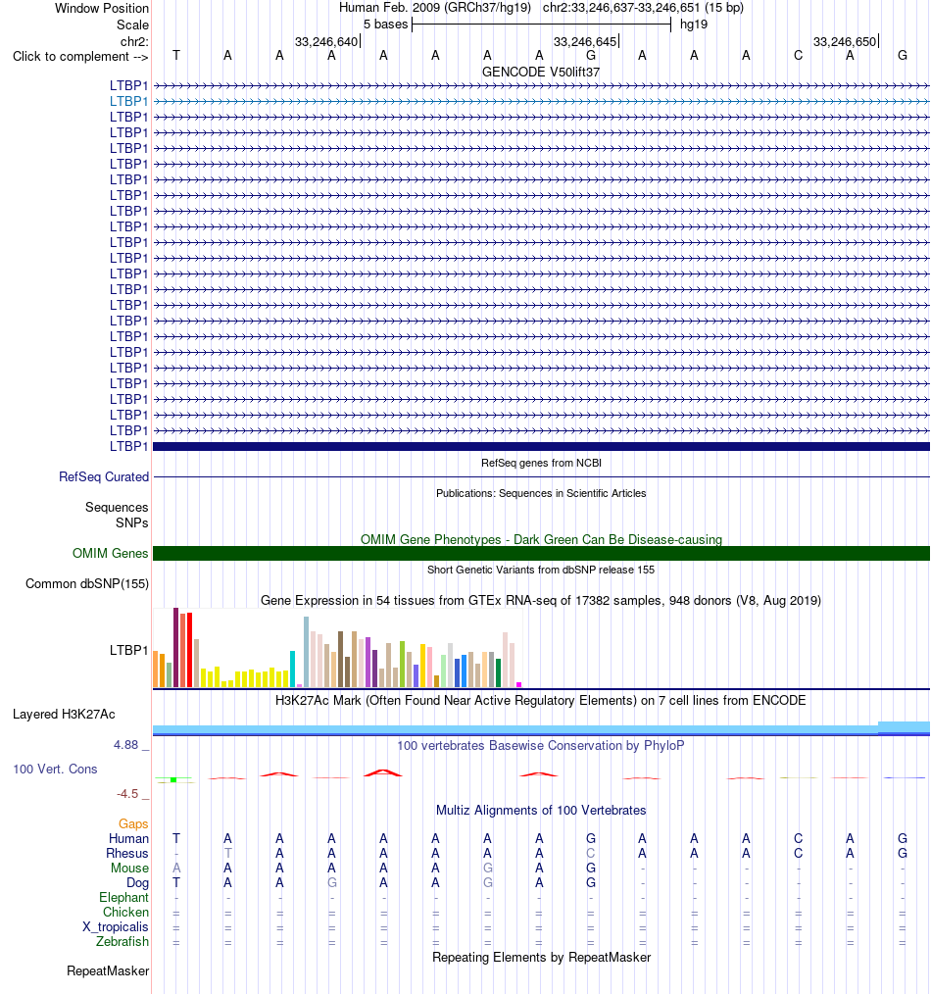Click '100 vertebrates Basewise Conservation by PhyloP' title

[541, 745]
